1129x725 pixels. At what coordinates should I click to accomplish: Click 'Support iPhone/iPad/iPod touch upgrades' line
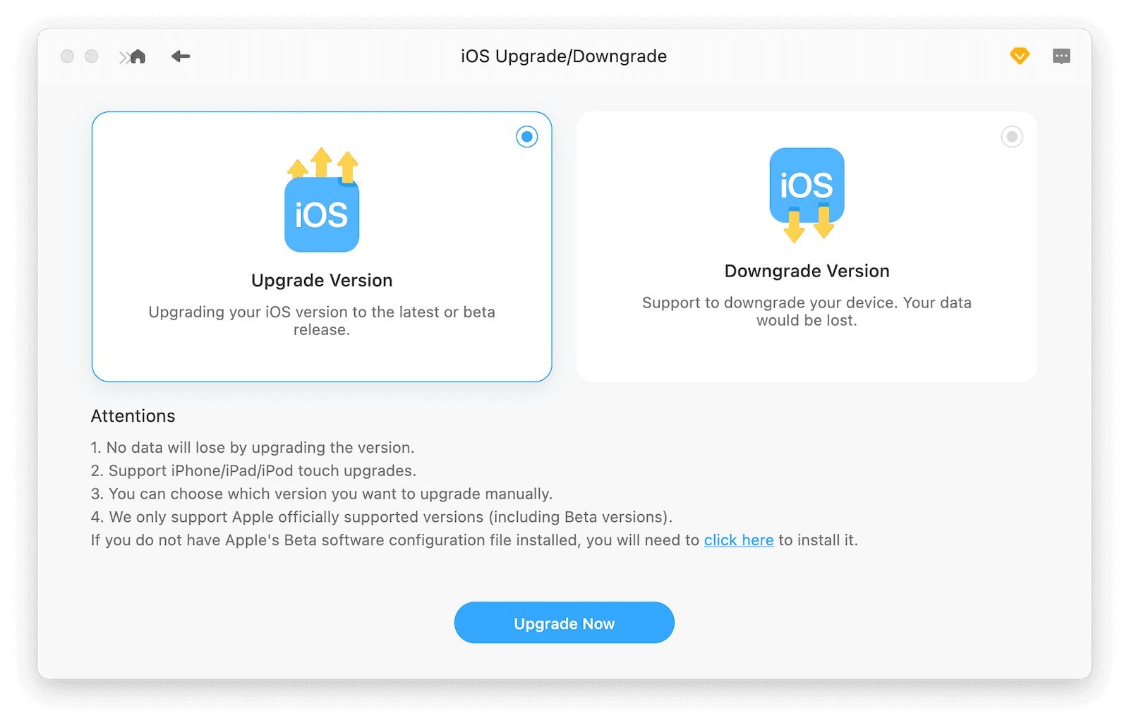[254, 471]
